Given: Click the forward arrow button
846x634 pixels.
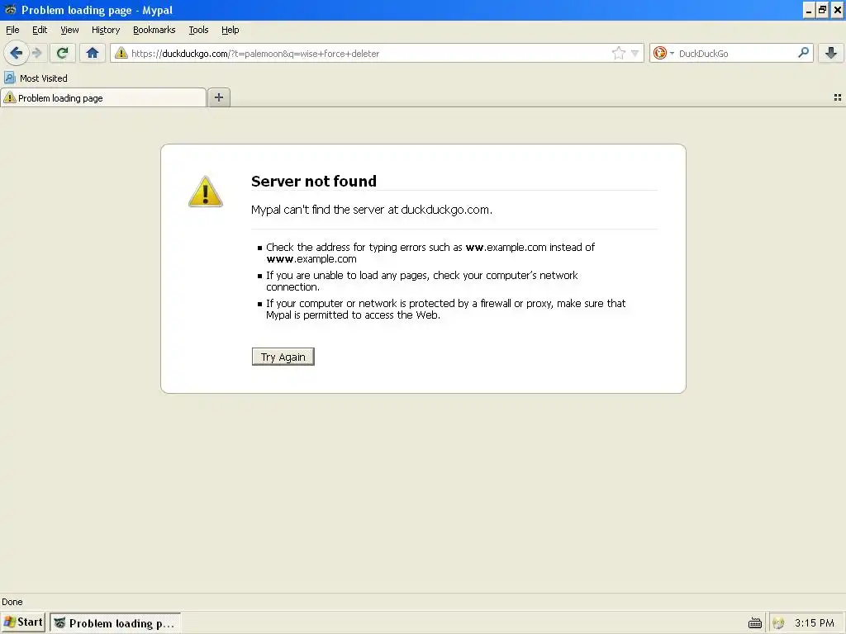Looking at the screenshot, I should (36, 53).
